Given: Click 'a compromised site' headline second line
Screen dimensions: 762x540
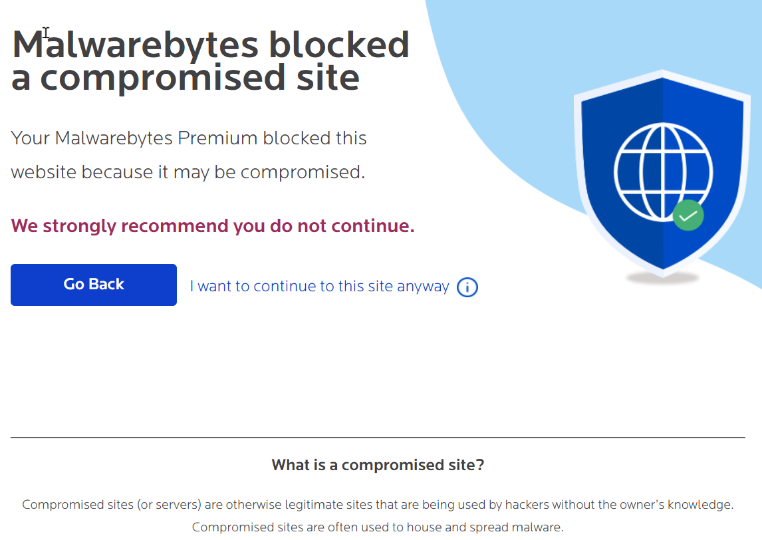Looking at the screenshot, I should 186,77.
